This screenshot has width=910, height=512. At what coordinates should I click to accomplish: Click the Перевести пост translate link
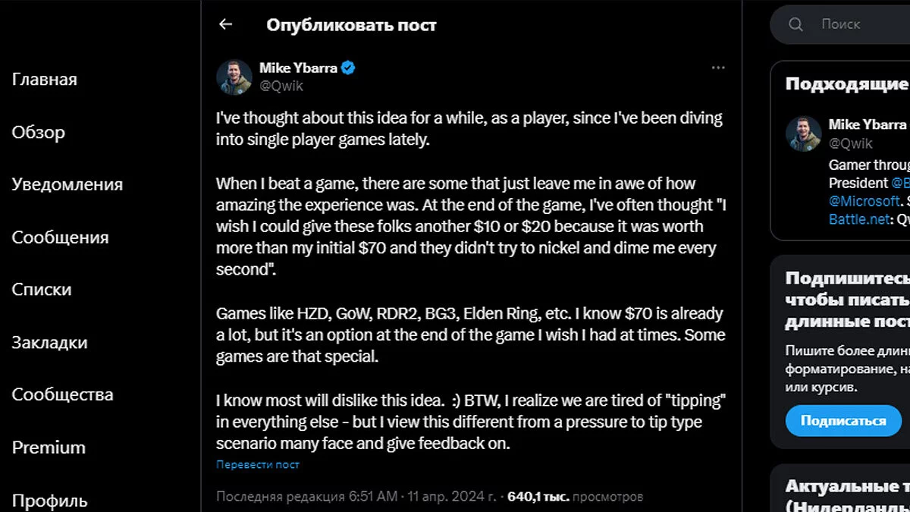[258, 464]
